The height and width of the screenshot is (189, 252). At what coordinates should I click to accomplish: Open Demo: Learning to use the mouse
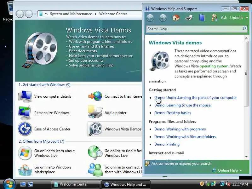click(182, 105)
